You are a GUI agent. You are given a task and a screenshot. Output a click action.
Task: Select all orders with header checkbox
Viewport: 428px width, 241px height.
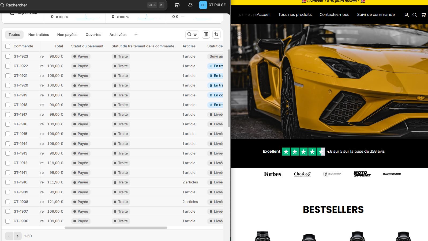coord(8,46)
